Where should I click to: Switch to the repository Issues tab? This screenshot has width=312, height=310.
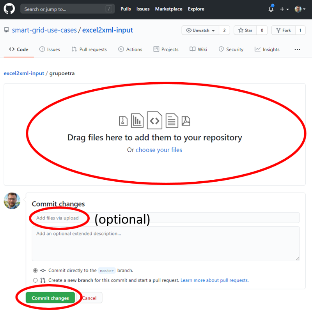(50, 50)
